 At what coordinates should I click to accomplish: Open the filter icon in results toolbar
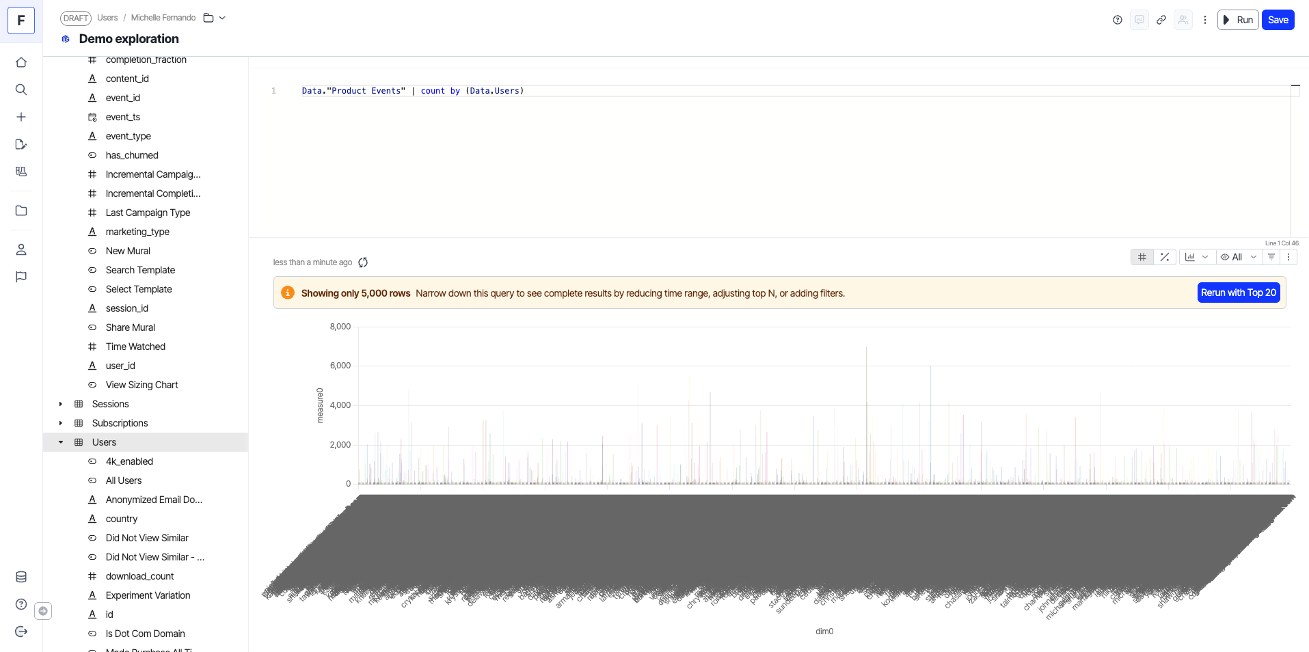click(1271, 257)
